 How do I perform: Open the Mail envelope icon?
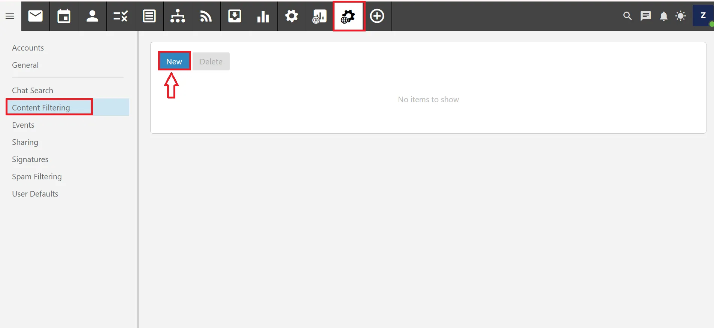pos(36,16)
